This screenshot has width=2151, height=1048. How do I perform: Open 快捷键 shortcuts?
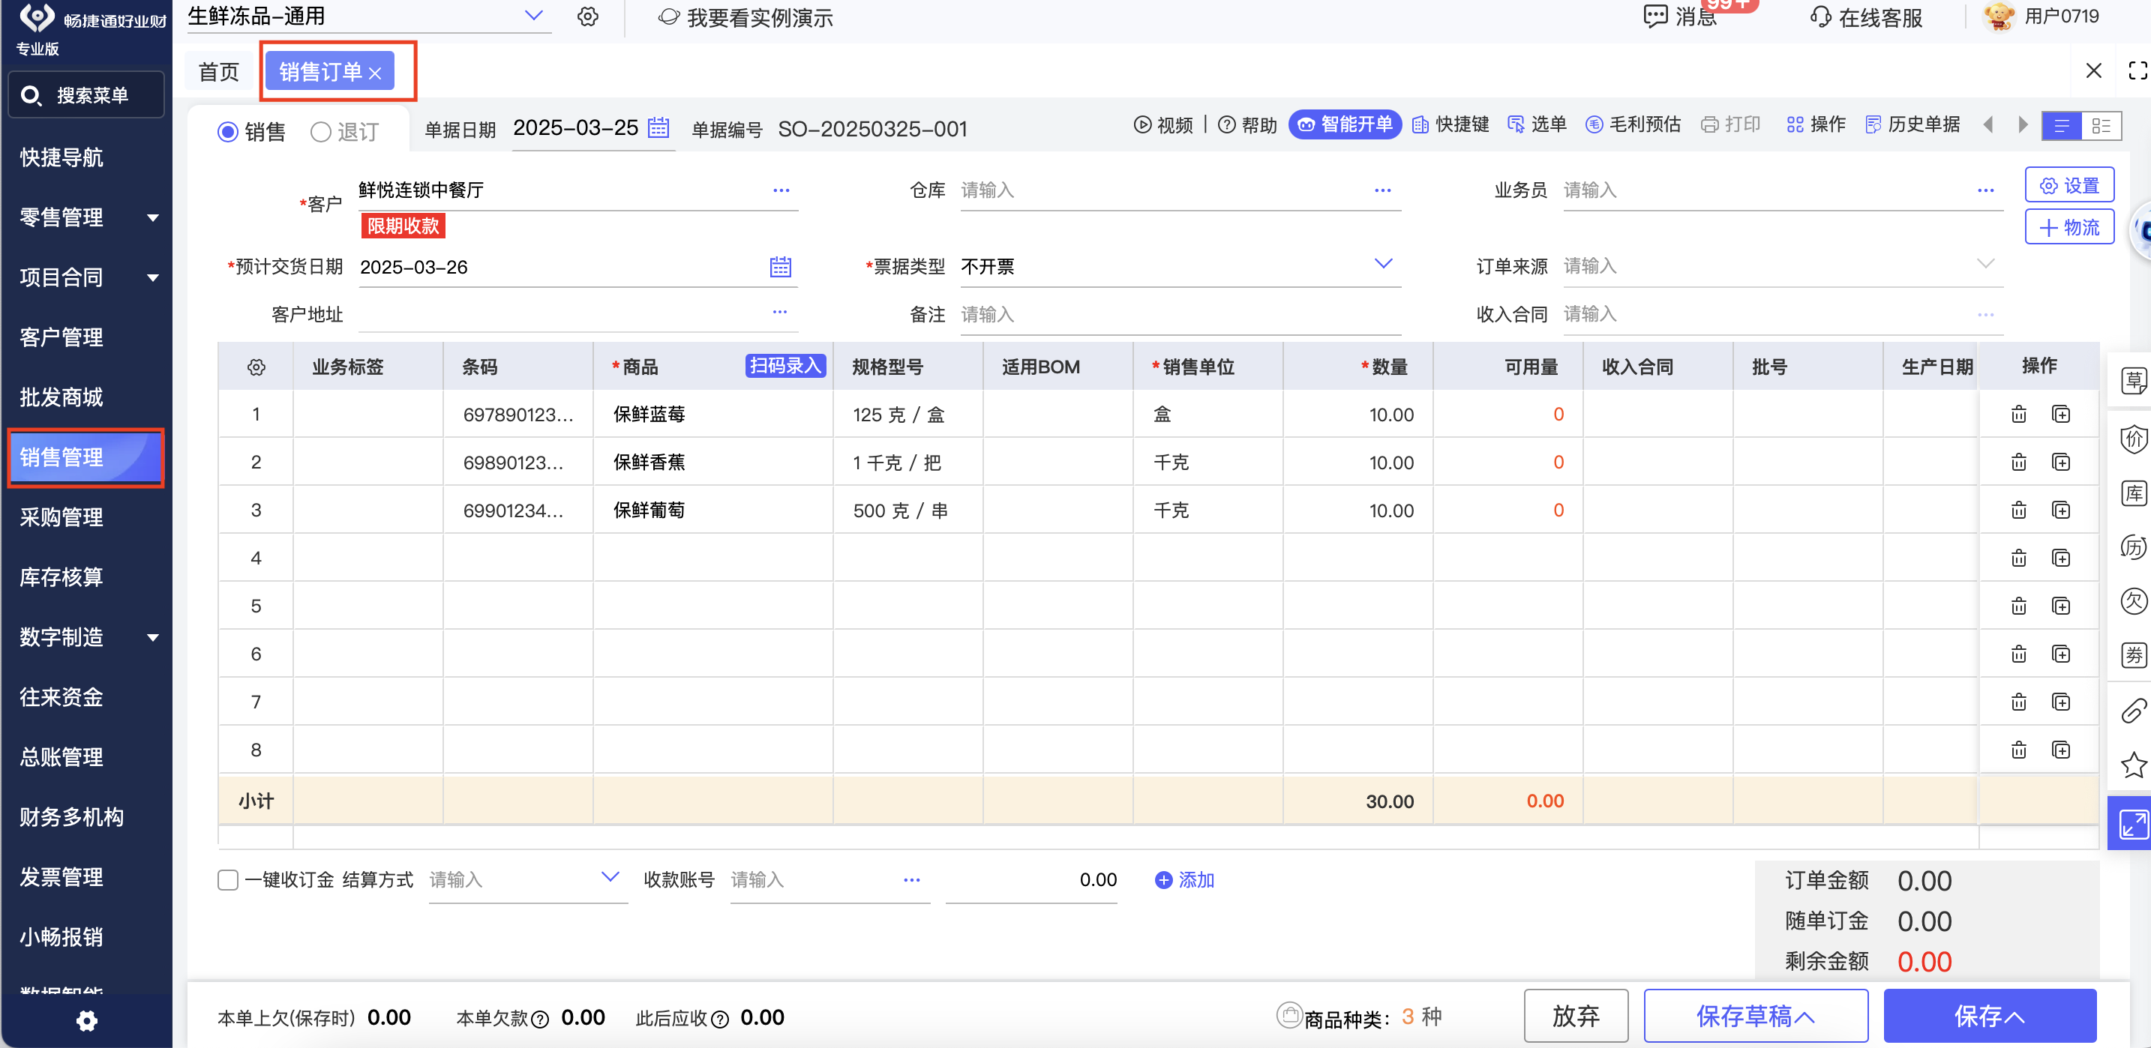(1450, 125)
